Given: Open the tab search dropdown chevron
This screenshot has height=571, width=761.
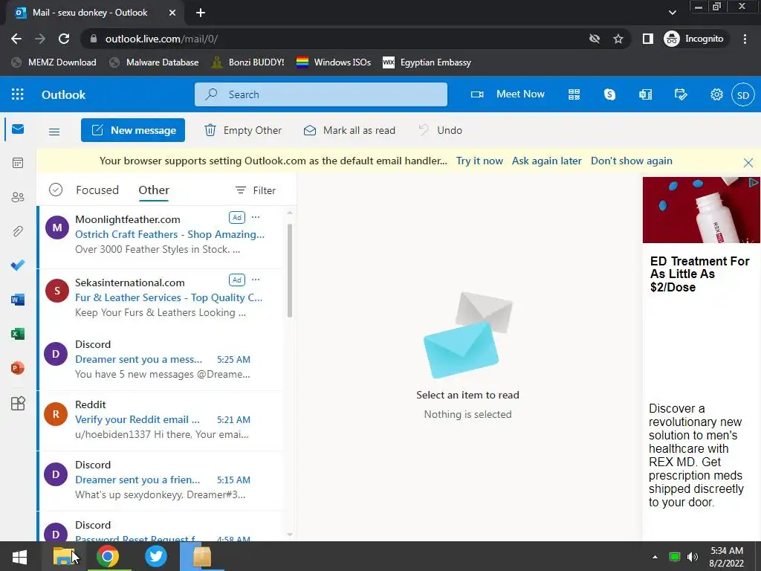Looking at the screenshot, I should (x=672, y=13).
